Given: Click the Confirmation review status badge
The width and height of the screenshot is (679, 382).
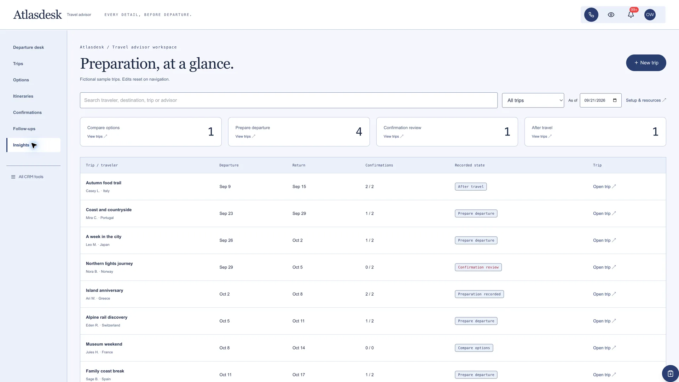Looking at the screenshot, I should point(478,267).
